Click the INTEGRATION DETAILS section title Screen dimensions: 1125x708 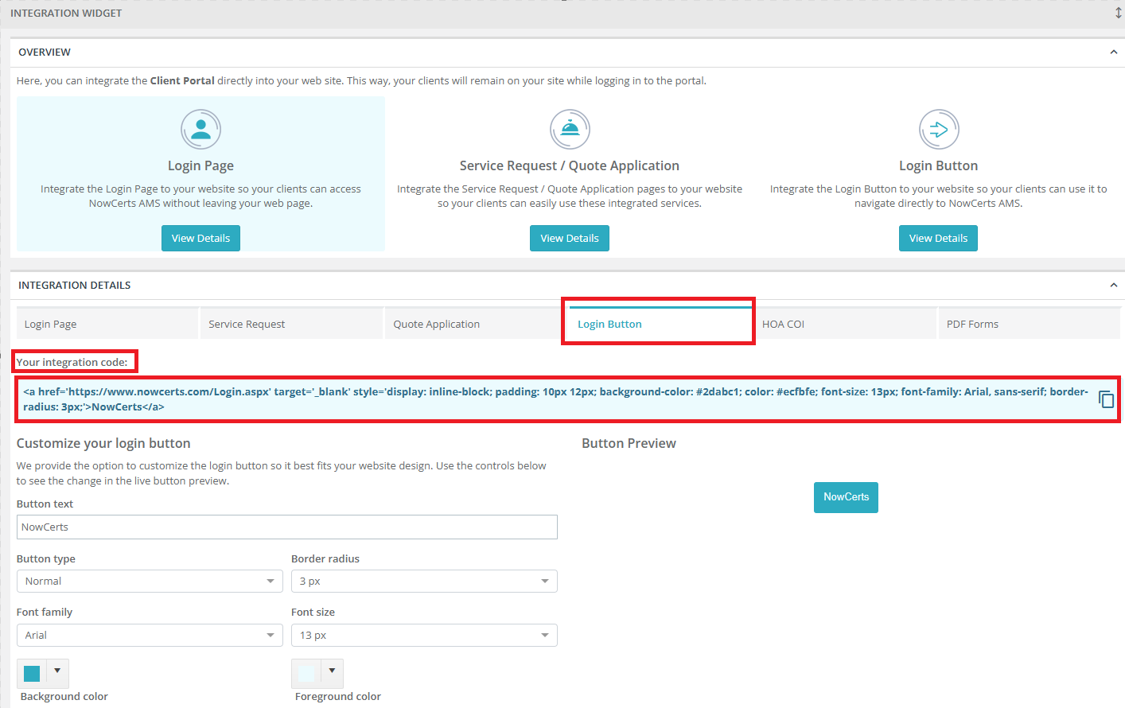[75, 286]
